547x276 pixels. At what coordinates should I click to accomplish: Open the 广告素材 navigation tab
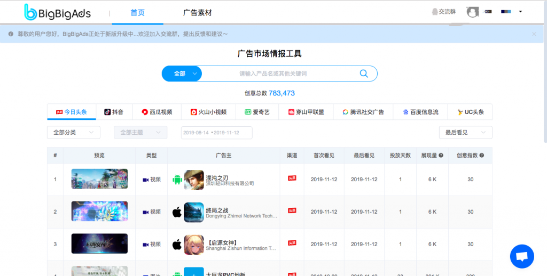(198, 13)
